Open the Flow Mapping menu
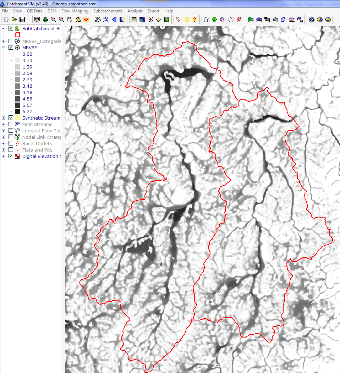Image resolution: width=340 pixels, height=373 pixels. click(75, 11)
